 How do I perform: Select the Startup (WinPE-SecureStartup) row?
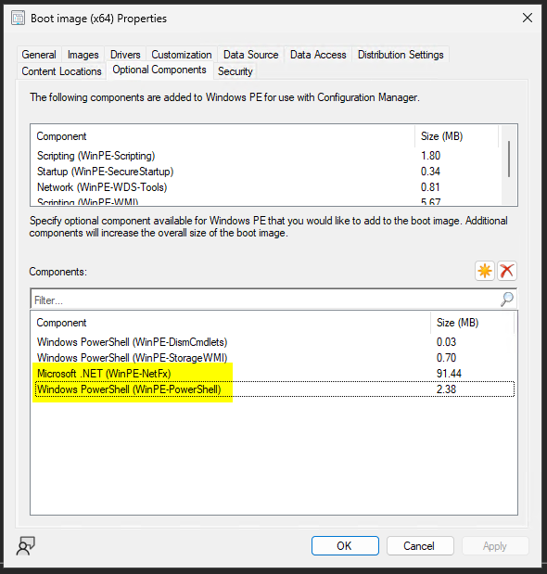point(267,172)
